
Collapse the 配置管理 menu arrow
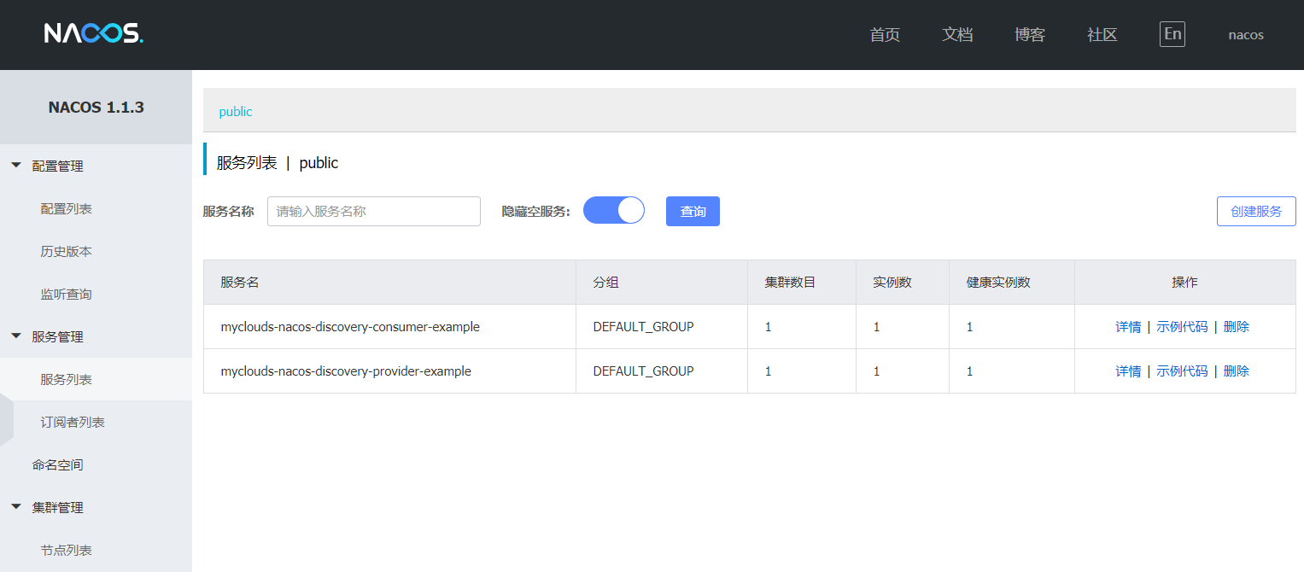click(x=15, y=166)
